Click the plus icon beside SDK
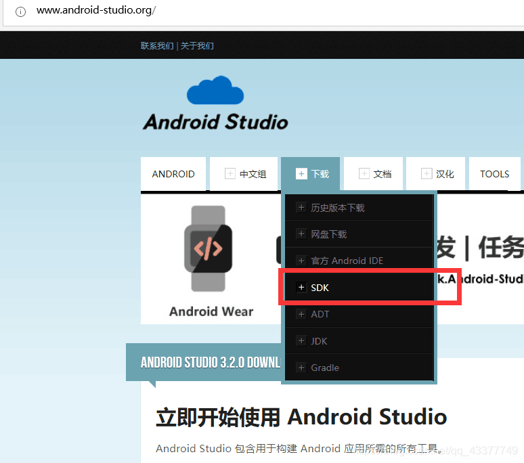Image resolution: width=524 pixels, height=463 pixels. click(x=301, y=287)
